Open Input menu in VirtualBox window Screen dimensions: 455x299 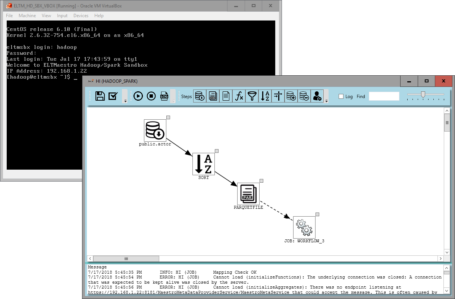(x=62, y=16)
